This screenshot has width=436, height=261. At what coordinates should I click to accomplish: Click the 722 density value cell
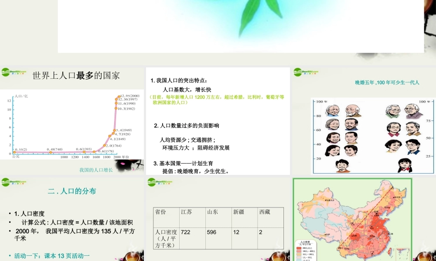[192, 238]
